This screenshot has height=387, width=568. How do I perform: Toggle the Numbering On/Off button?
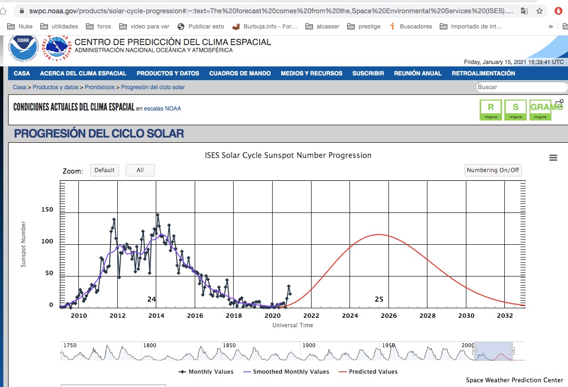[492, 170]
